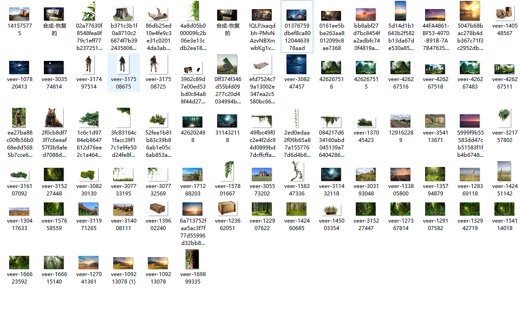Select image 44FA4861-BF53-4970
Screen dimensions: 523x333
pos(435,15)
